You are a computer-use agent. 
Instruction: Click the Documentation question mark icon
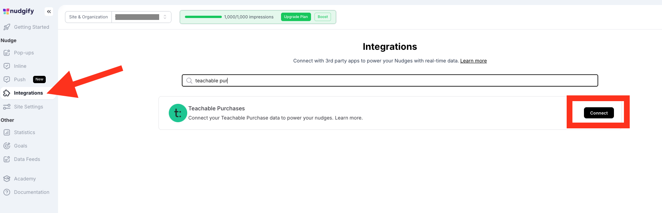tap(7, 192)
